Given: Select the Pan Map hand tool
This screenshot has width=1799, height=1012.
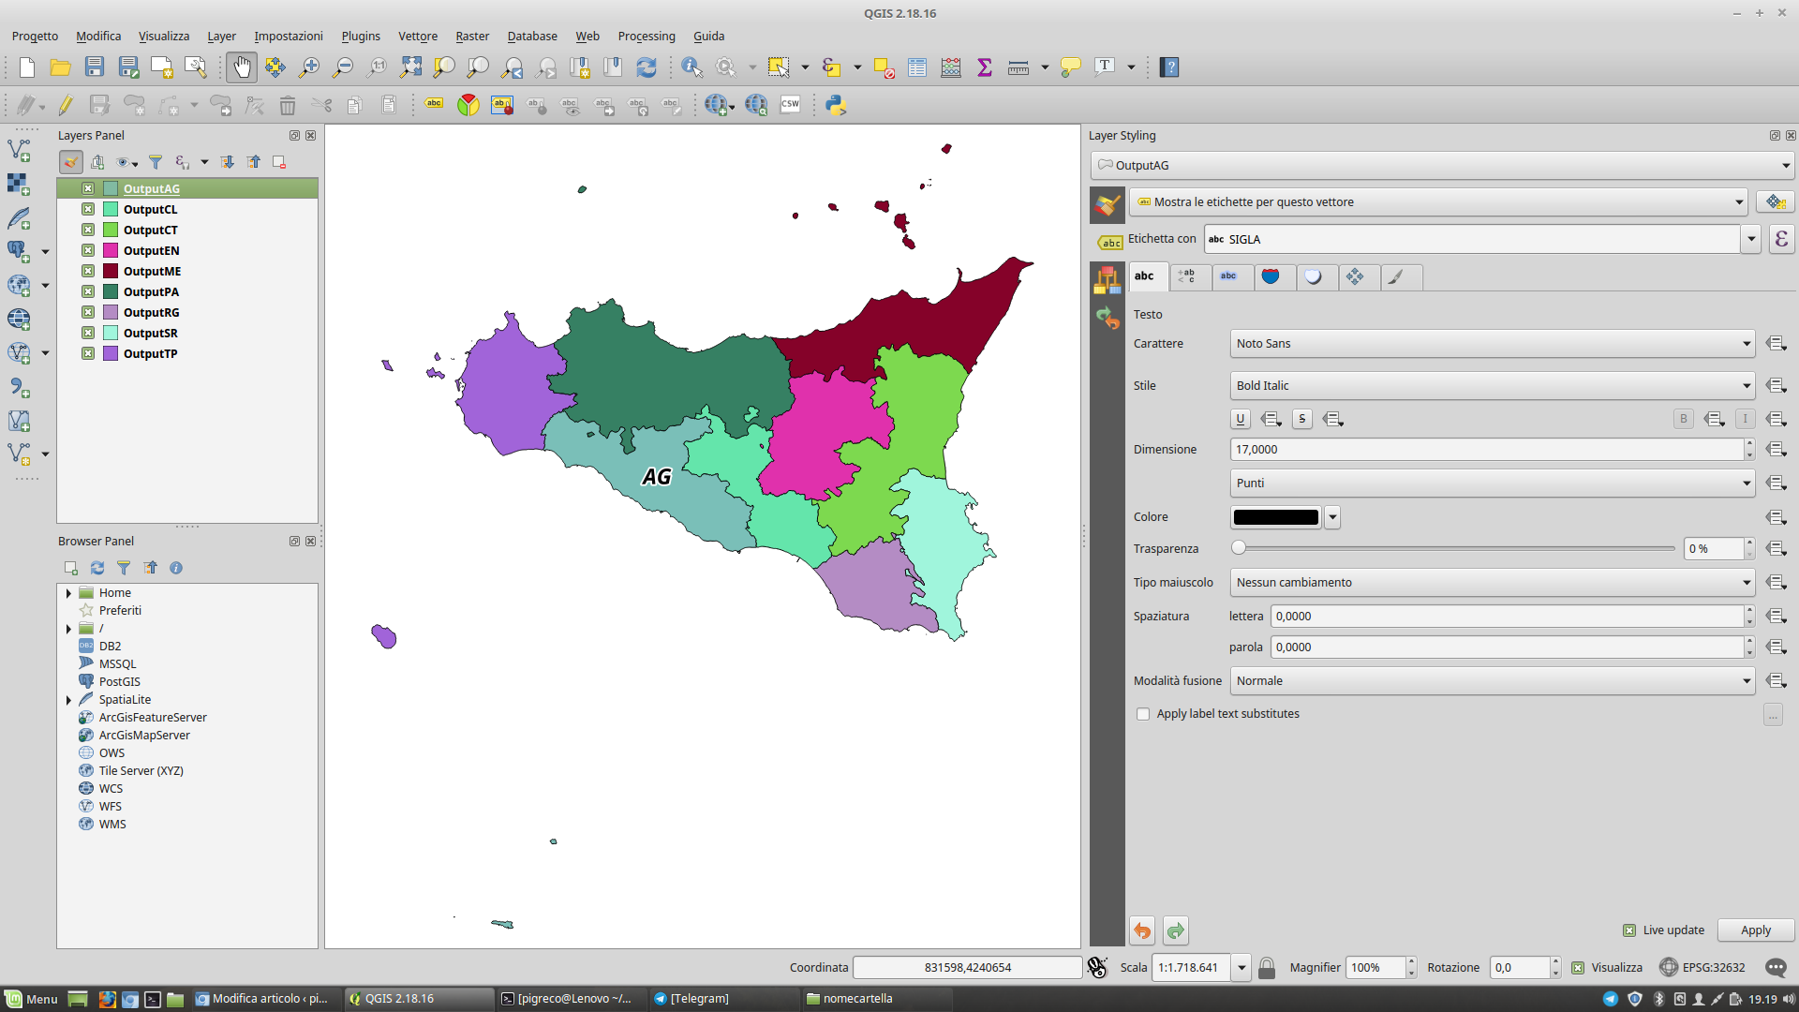Looking at the screenshot, I should [242, 67].
